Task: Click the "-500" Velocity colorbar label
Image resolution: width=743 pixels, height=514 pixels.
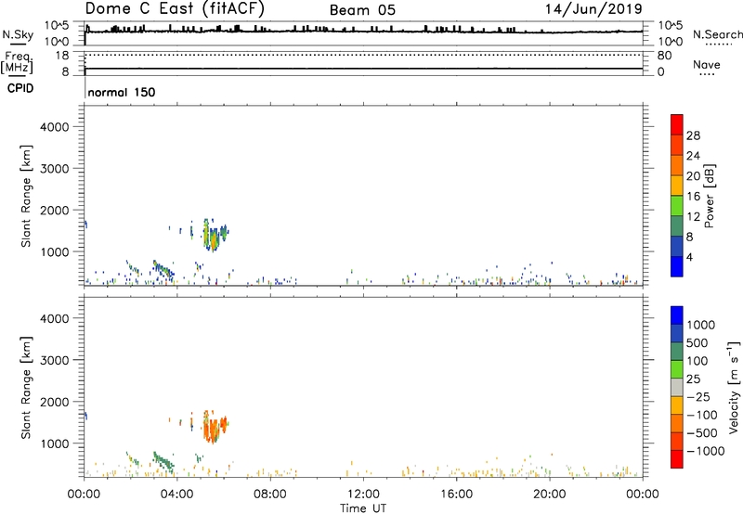Action: pyautogui.click(x=702, y=432)
